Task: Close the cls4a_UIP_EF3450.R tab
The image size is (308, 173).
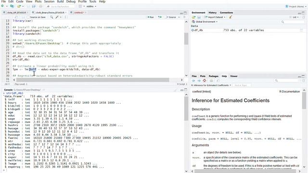Action: tap(27, 12)
